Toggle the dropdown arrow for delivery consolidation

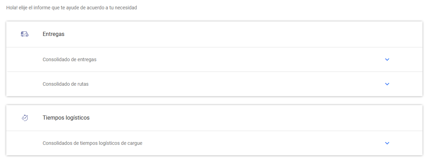coord(387,59)
